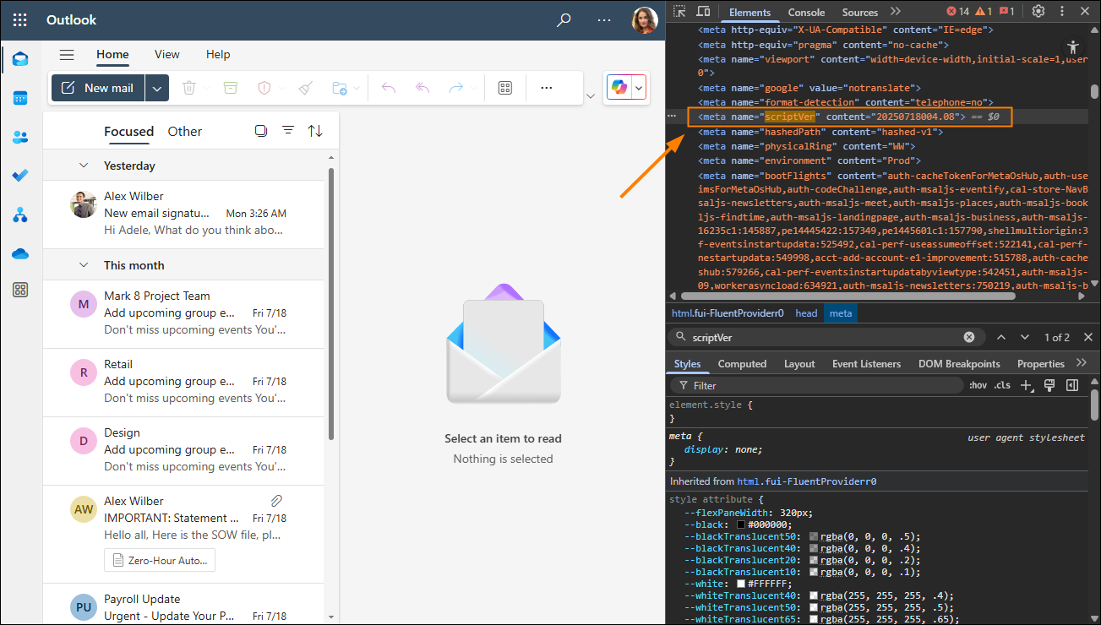Open the Zero-Hour Auto attachment

click(x=159, y=560)
